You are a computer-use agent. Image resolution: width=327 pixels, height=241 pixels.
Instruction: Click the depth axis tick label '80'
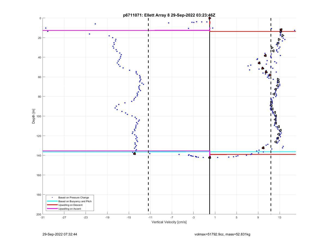40,97
